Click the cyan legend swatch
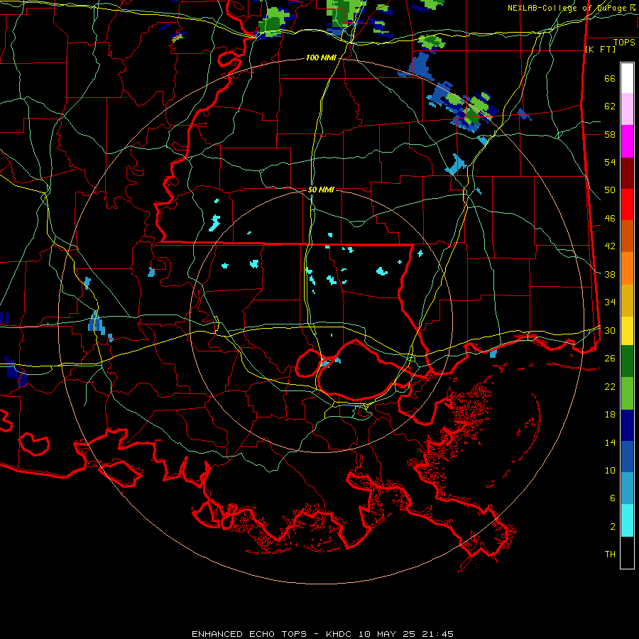 pos(627,520)
